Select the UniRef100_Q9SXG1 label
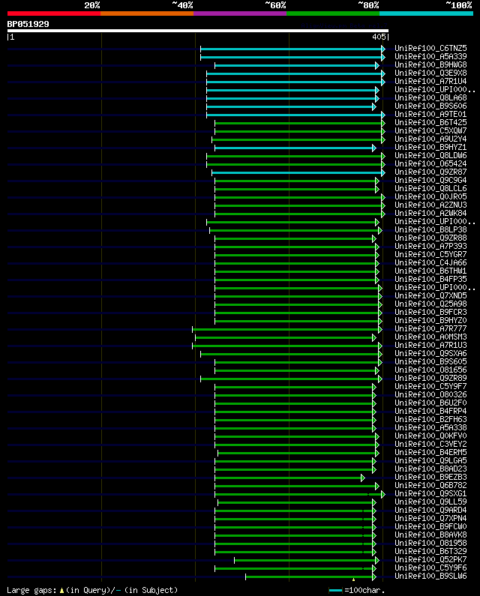Screen dimensions: 480x596 click(430, 494)
